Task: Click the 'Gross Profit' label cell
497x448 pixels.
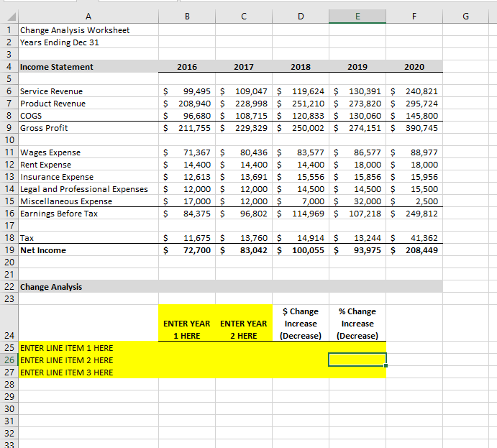Action: [x=88, y=128]
